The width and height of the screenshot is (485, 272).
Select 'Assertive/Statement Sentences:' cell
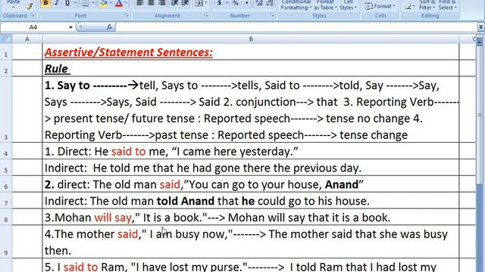pyautogui.click(x=251, y=51)
